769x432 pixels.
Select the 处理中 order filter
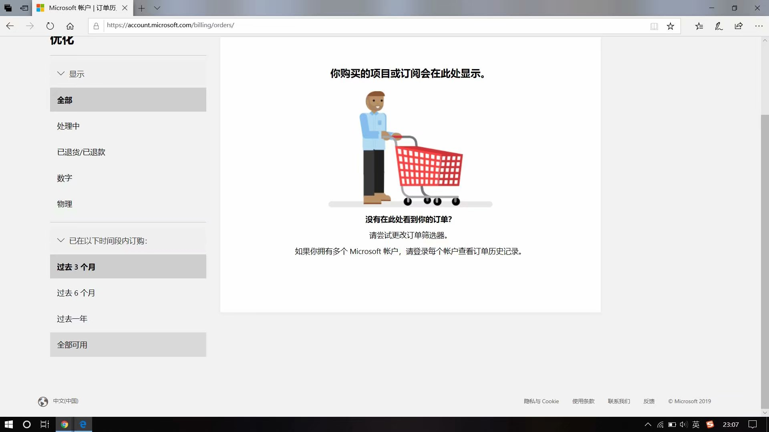coord(68,126)
